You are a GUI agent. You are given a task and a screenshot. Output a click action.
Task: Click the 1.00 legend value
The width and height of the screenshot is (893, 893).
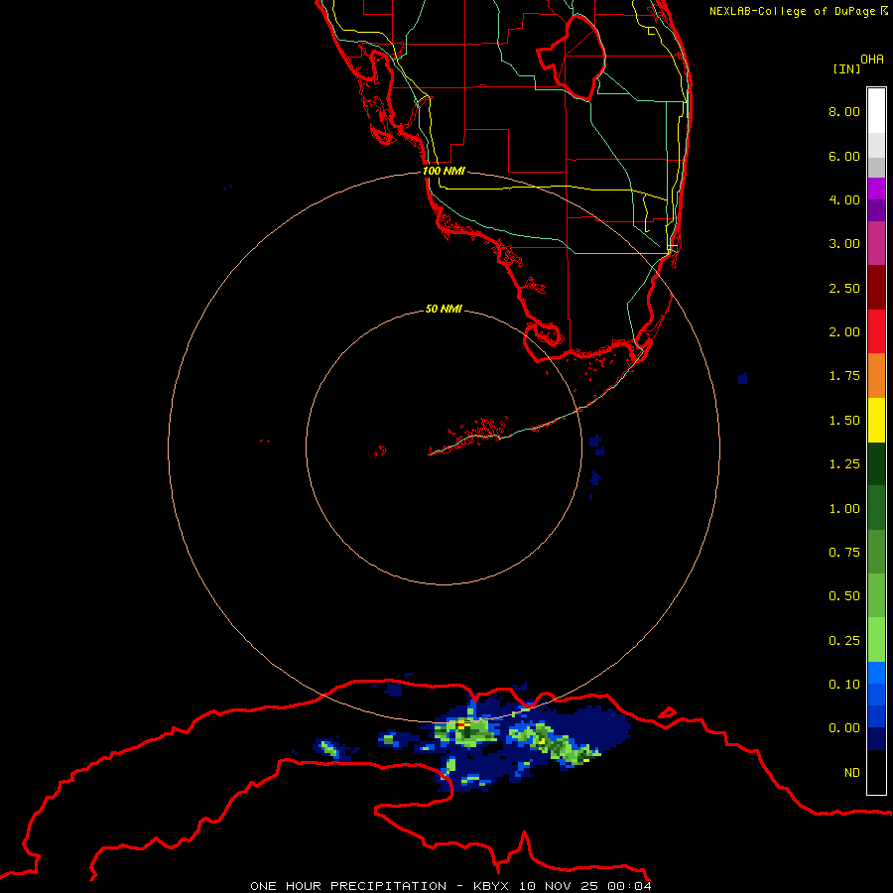coord(844,509)
